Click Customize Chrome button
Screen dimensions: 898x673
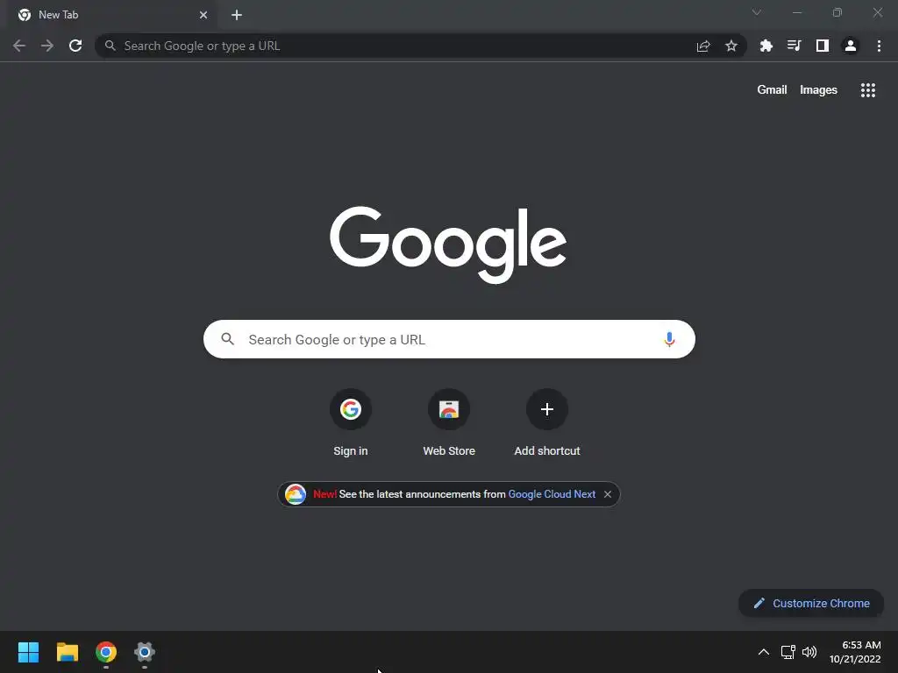click(x=811, y=603)
